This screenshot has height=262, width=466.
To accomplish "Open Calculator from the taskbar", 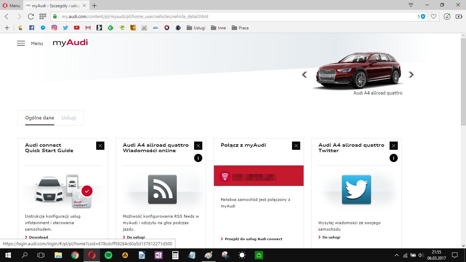I will tap(175, 255).
